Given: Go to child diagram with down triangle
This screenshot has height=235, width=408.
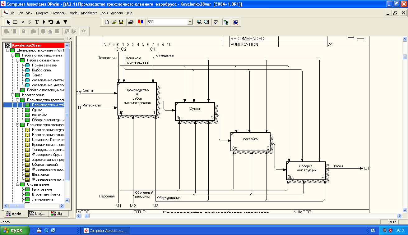Looking at the screenshot, I should [65, 22].
